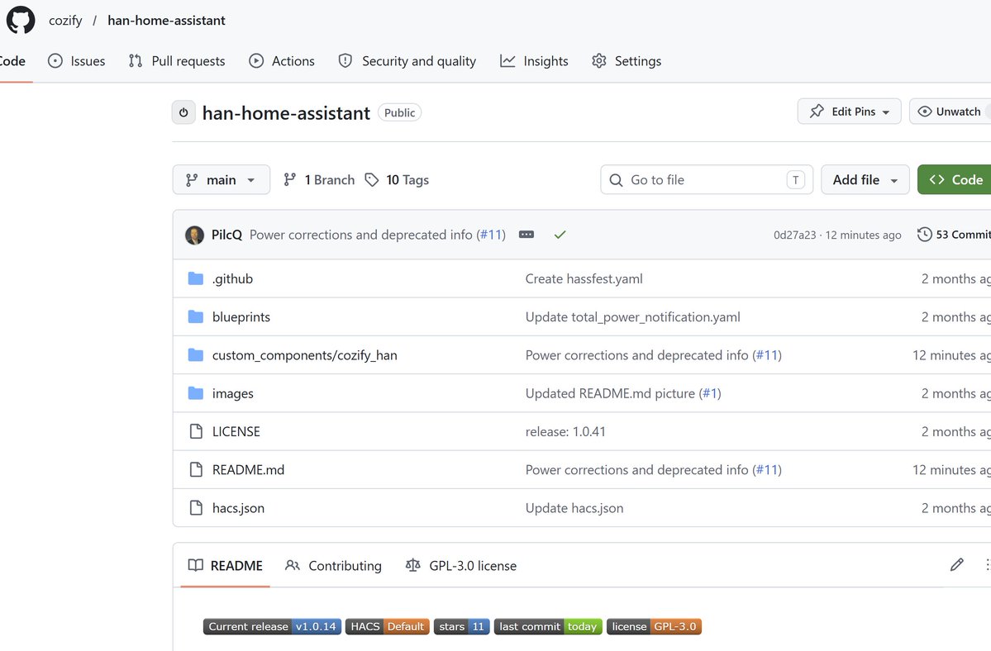This screenshot has width=991, height=651.
Task: Open the Edit Pins dropdown
Action: pyautogui.click(x=849, y=112)
